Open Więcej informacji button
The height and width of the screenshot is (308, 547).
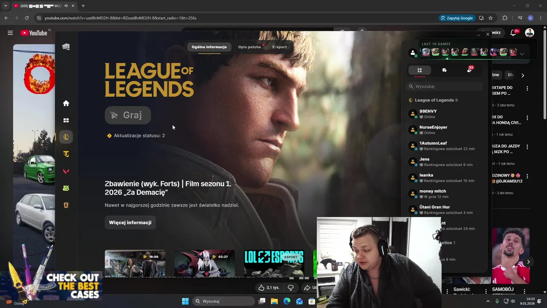tap(130, 222)
